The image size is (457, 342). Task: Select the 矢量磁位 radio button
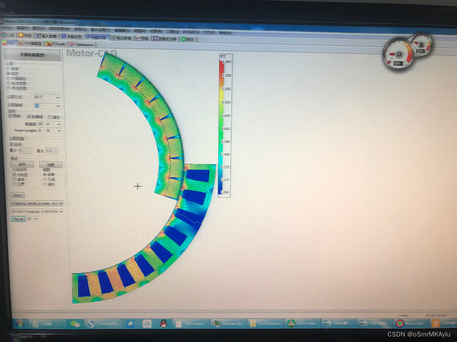point(8,78)
